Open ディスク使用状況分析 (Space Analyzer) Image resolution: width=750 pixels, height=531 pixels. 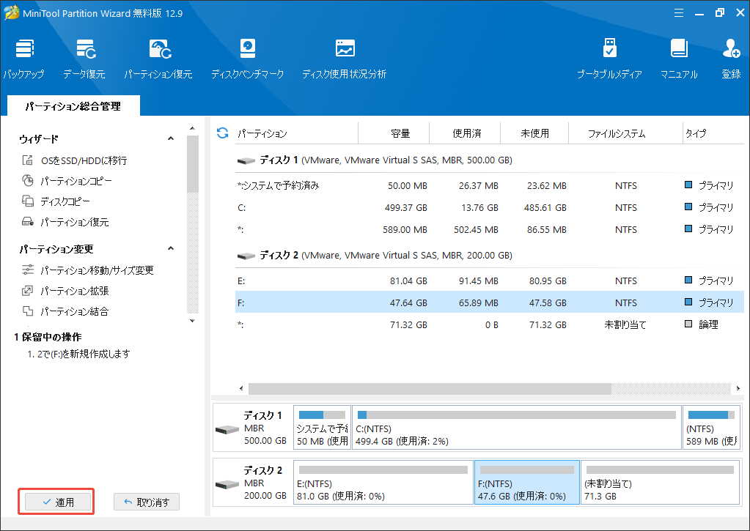(345, 59)
